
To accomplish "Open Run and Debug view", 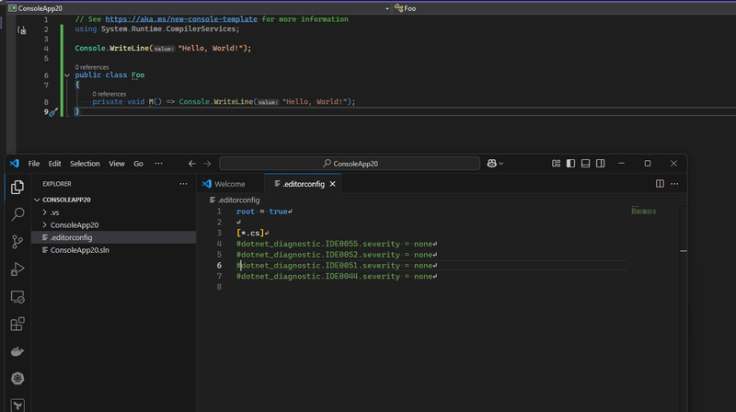I will pyautogui.click(x=17, y=269).
